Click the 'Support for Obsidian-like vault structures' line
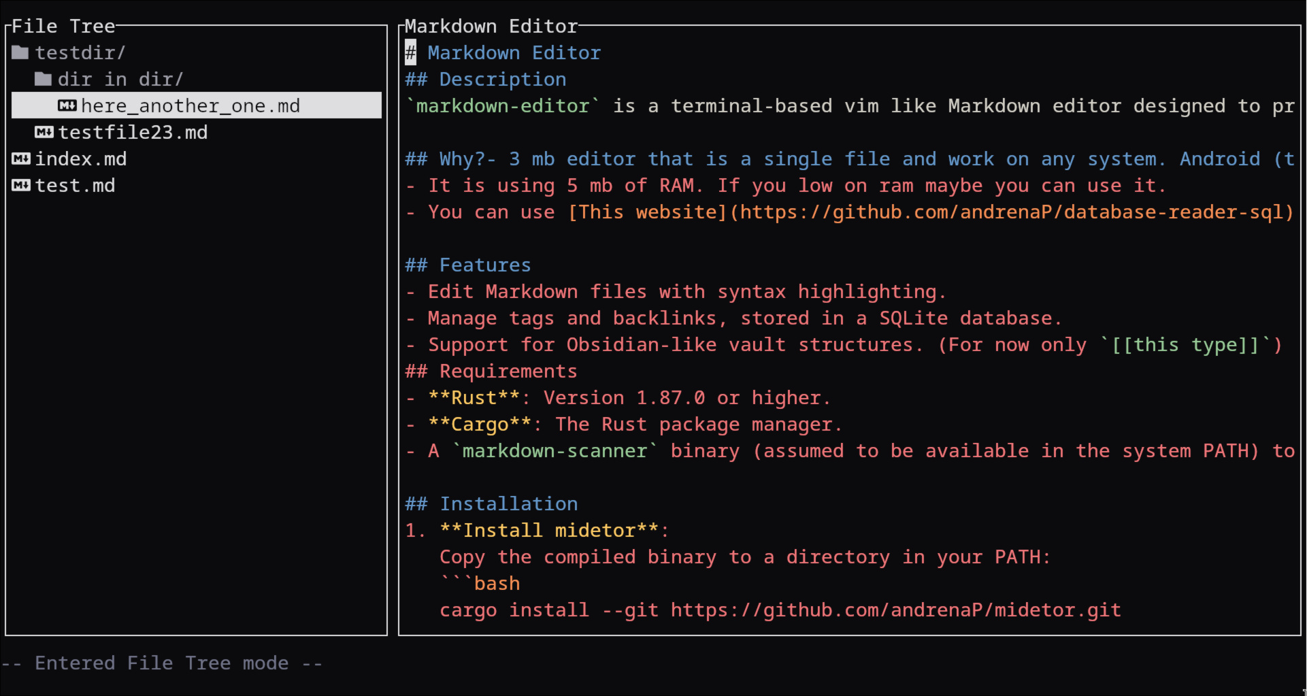Viewport: 1307px width, 696px height. [844, 344]
